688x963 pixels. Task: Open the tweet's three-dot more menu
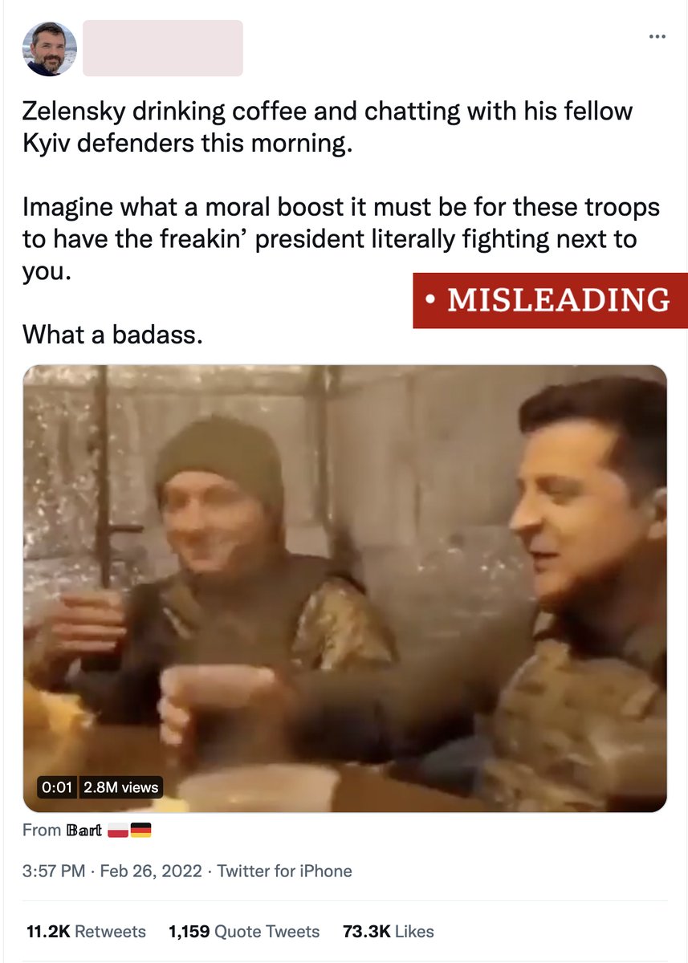pos(657,36)
